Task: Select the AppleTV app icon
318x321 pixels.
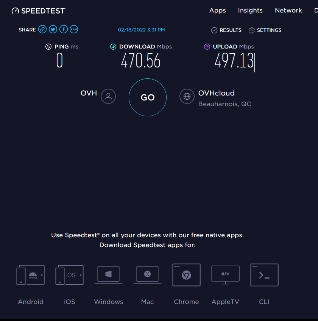Action: [x=225, y=274]
